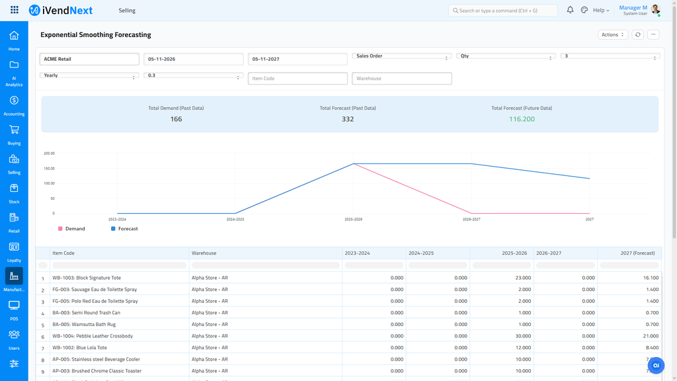Open Loyalty module icon
The image size is (677, 381).
click(x=14, y=247)
